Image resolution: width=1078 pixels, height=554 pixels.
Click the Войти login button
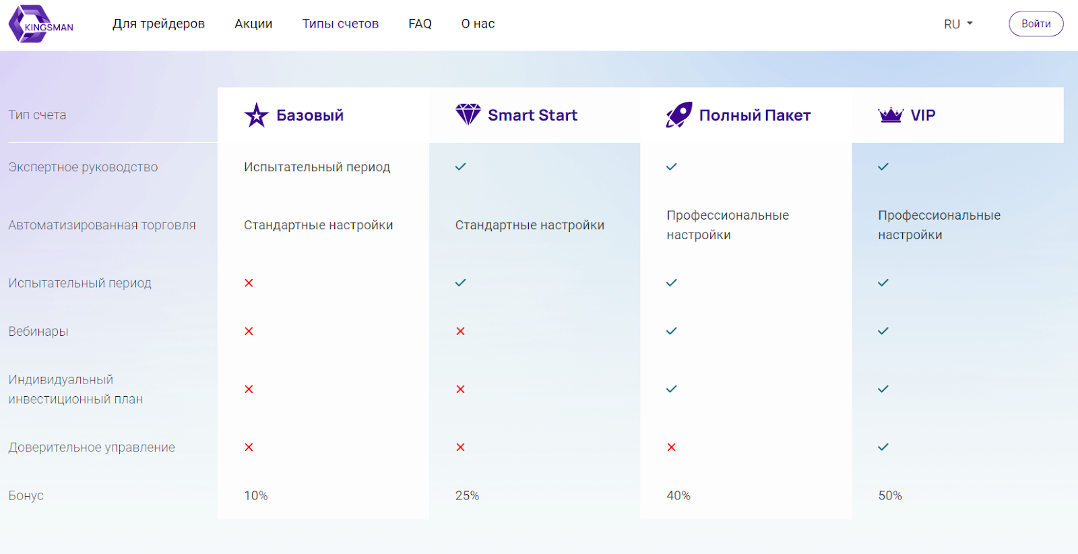(1036, 24)
